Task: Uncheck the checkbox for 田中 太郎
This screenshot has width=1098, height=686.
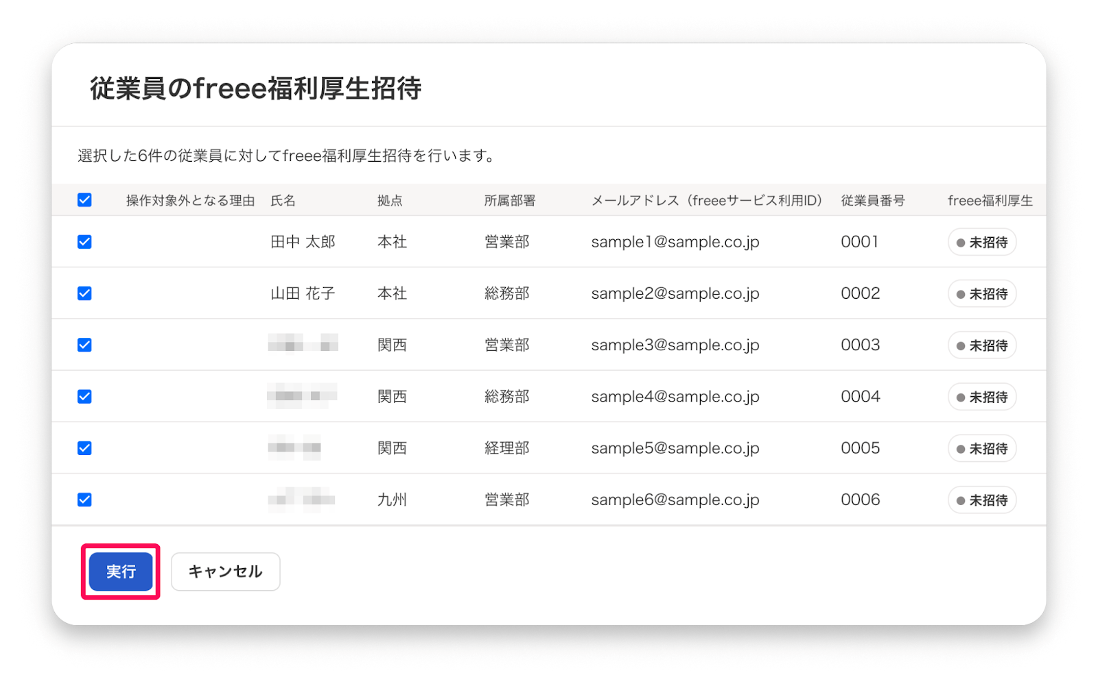Action: (84, 242)
